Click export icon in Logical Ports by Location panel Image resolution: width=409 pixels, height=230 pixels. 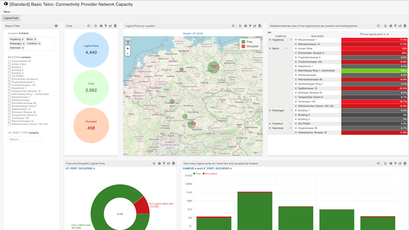(255, 26)
